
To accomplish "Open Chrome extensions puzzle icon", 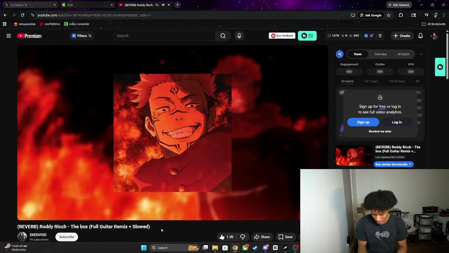I will 401,15.
